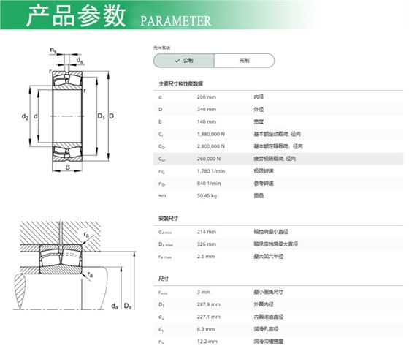Select the 安装尺寸 section heading
The image size is (409, 354).
[168, 219]
